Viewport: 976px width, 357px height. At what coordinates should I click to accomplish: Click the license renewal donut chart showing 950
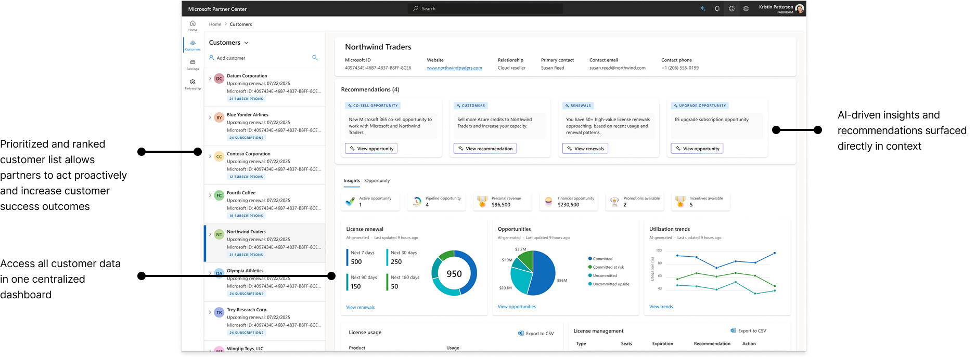click(454, 273)
